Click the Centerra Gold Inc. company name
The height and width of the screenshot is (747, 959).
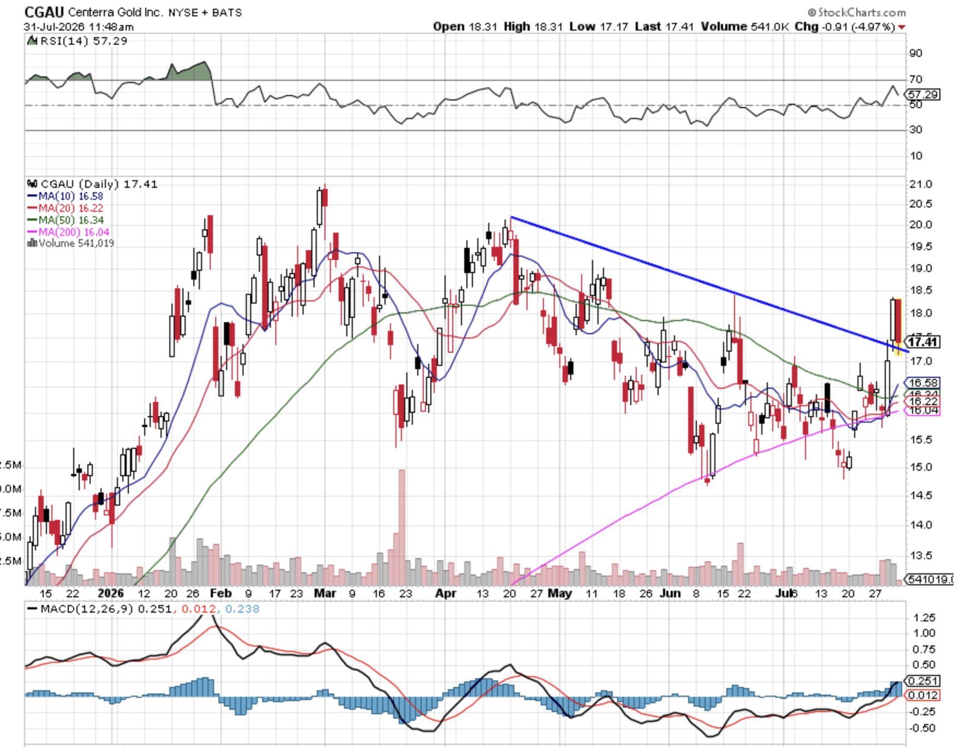pyautogui.click(x=115, y=12)
